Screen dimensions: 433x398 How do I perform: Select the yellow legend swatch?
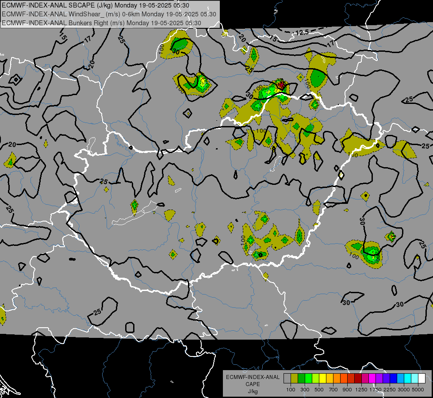tap(322, 379)
